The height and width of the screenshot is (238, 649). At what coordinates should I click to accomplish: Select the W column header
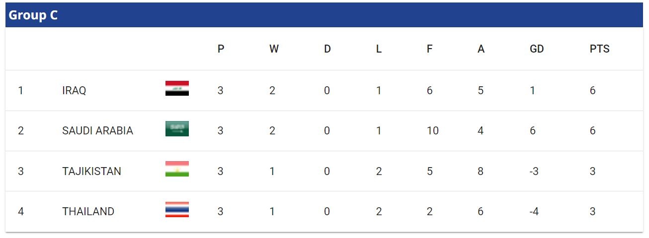tap(274, 49)
